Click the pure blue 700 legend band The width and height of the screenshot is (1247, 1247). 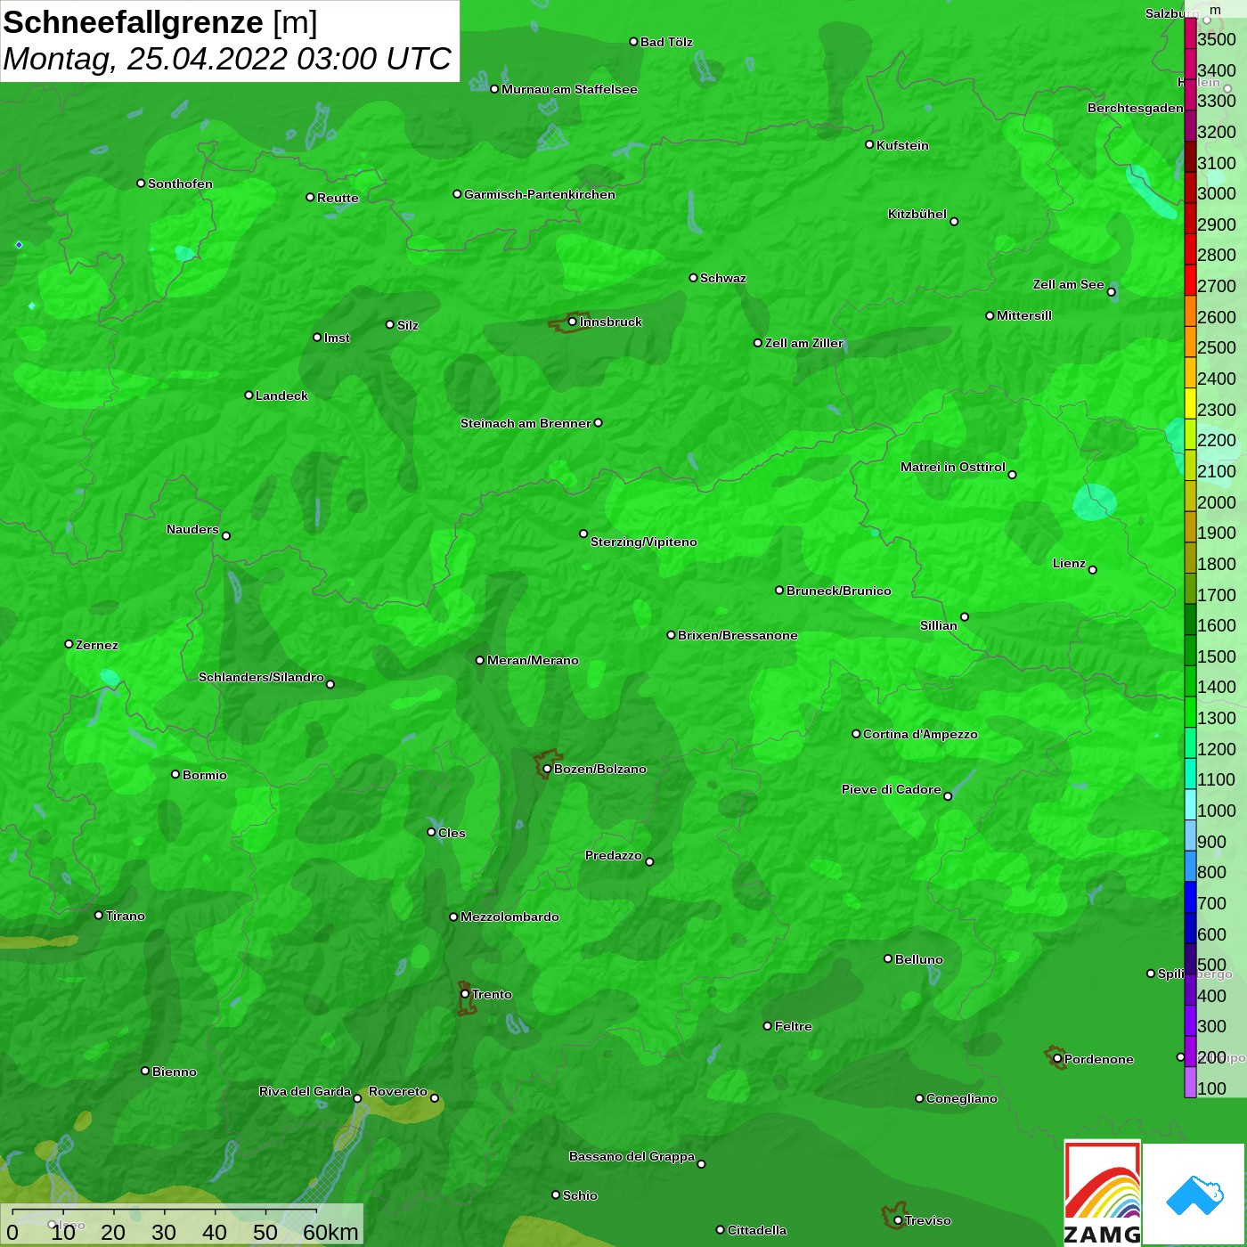click(1190, 897)
